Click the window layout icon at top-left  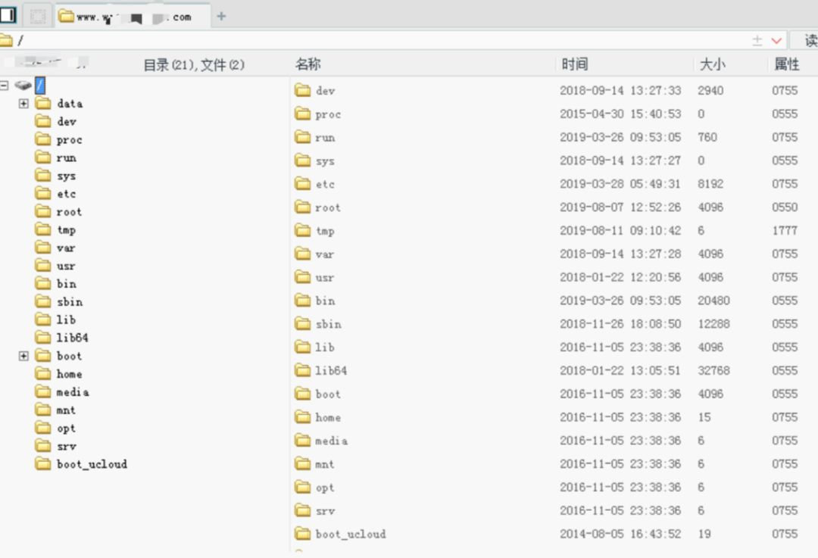pos(8,15)
